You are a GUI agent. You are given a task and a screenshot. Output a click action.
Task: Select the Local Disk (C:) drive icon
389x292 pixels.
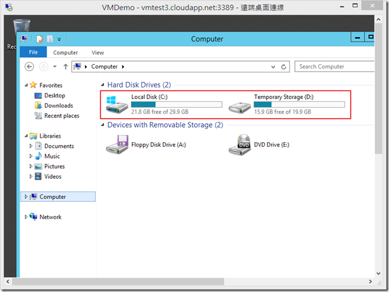tap(117, 104)
